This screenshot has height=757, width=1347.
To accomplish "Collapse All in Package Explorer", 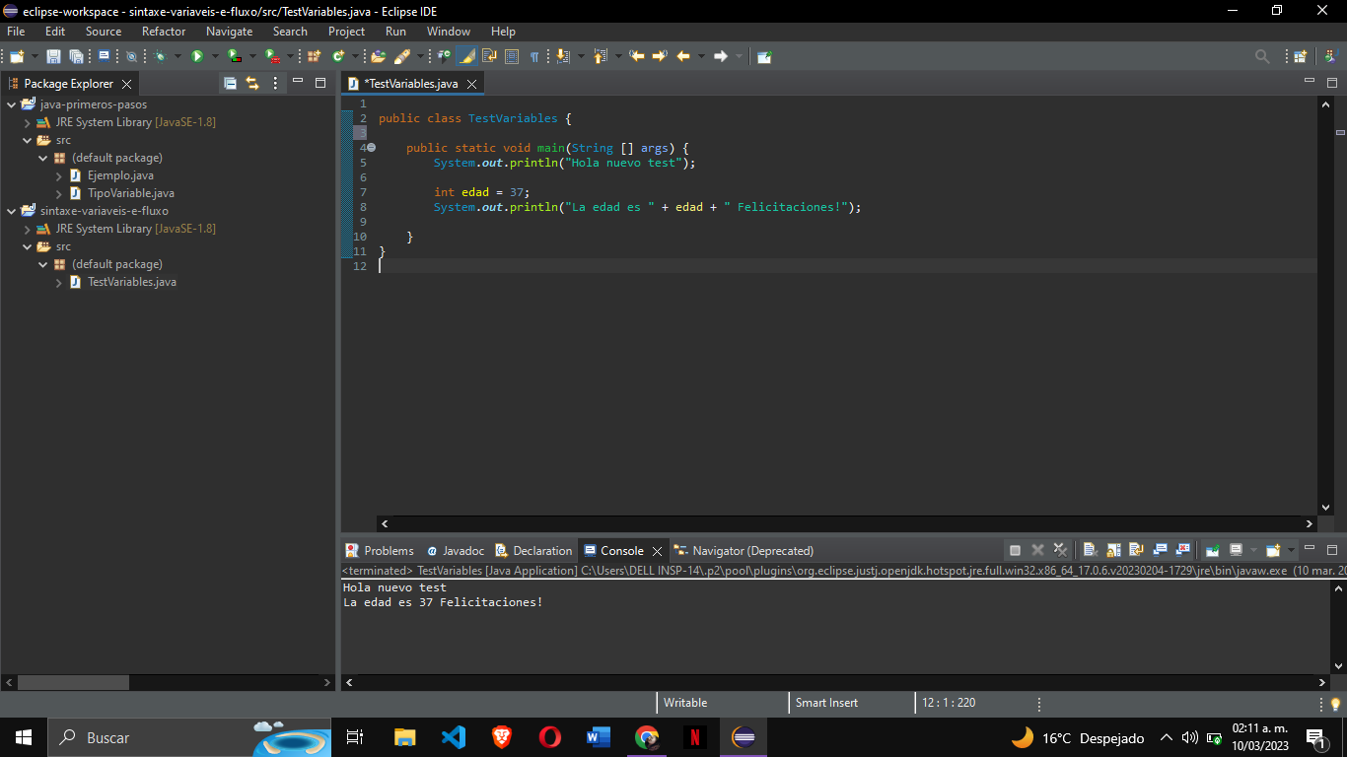I will (x=230, y=83).
